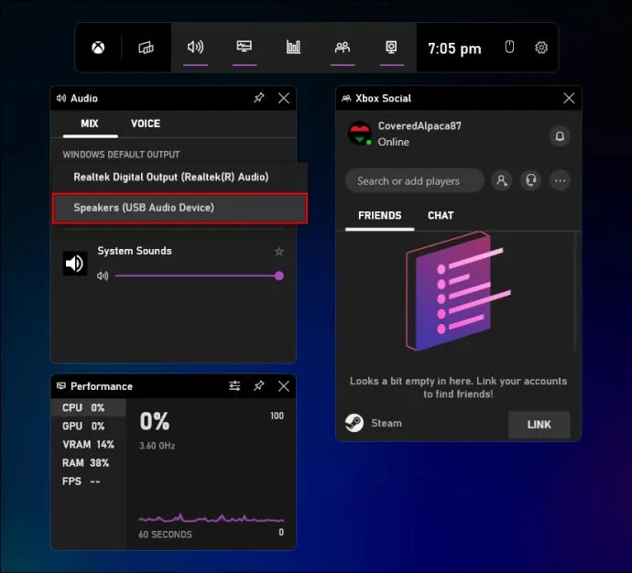Toggle Xbox Social widget people icon

[x=343, y=47]
